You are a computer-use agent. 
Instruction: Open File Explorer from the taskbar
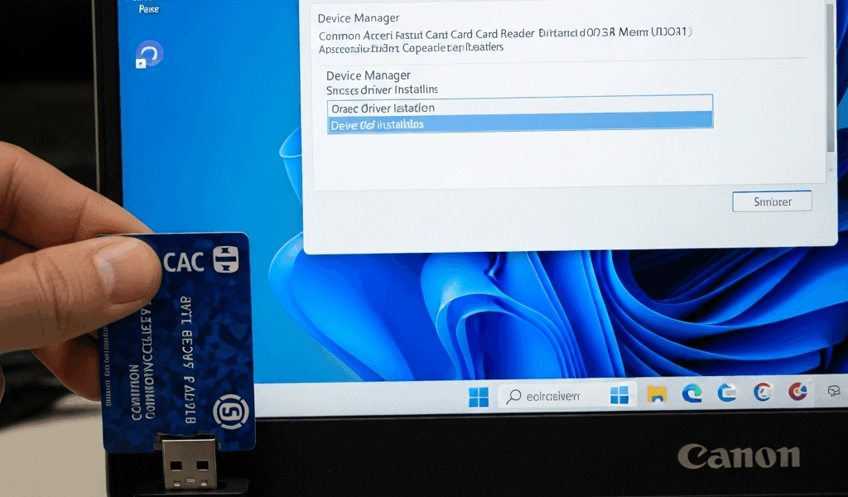657,394
